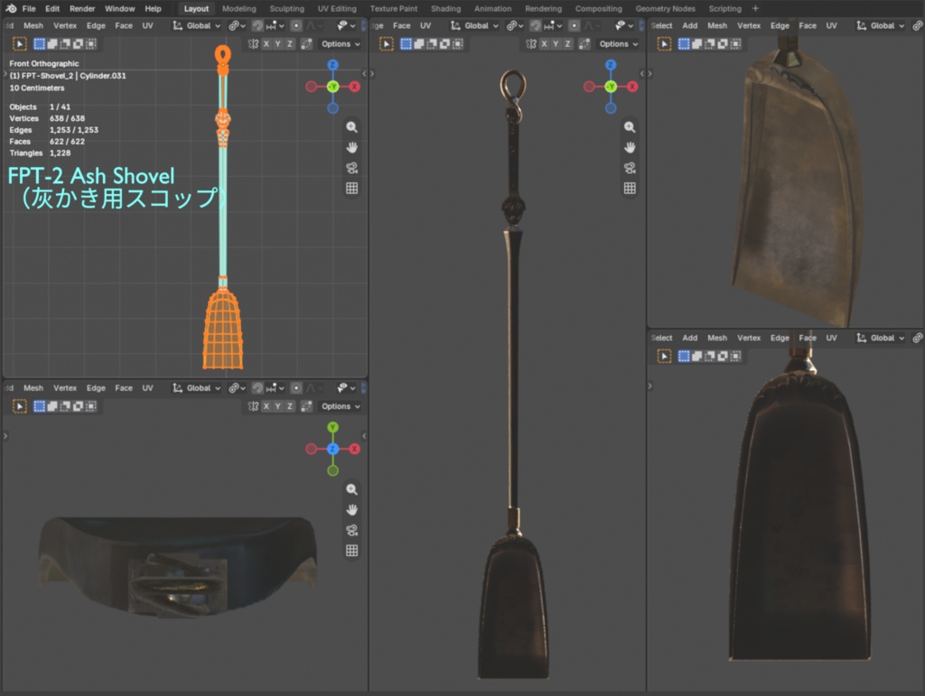Screen dimensions: 925x696
Task: Toggle auto merge vertices icon in top-left viewport
Action: (306, 44)
